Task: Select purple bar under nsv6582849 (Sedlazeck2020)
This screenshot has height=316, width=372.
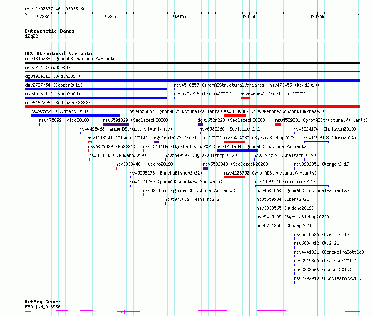Action: click(206, 168)
